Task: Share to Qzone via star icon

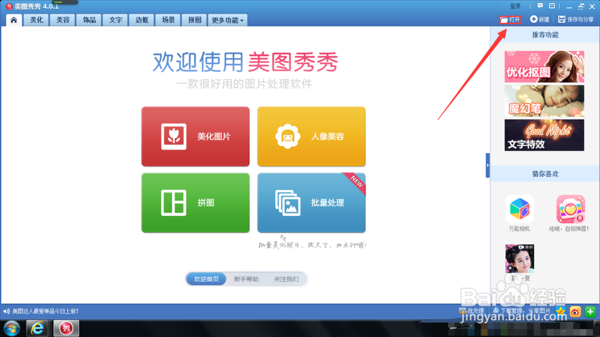Action: pyautogui.click(x=560, y=311)
